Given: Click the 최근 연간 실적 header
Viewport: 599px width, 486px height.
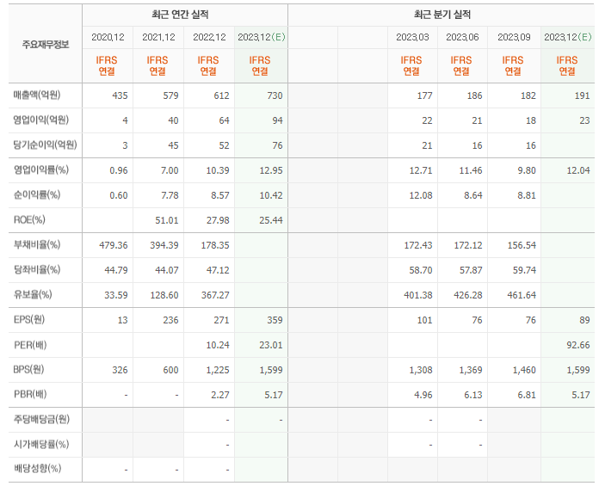Looking at the screenshot, I should coord(180,15).
